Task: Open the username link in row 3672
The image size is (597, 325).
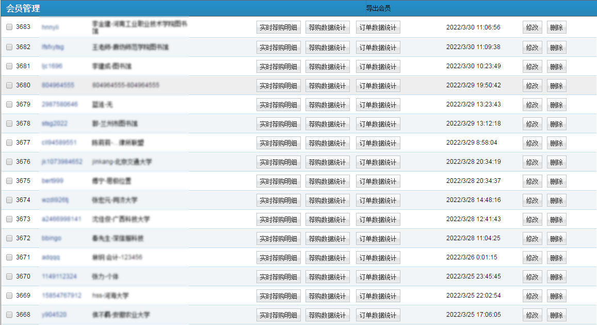Action: 52,238
